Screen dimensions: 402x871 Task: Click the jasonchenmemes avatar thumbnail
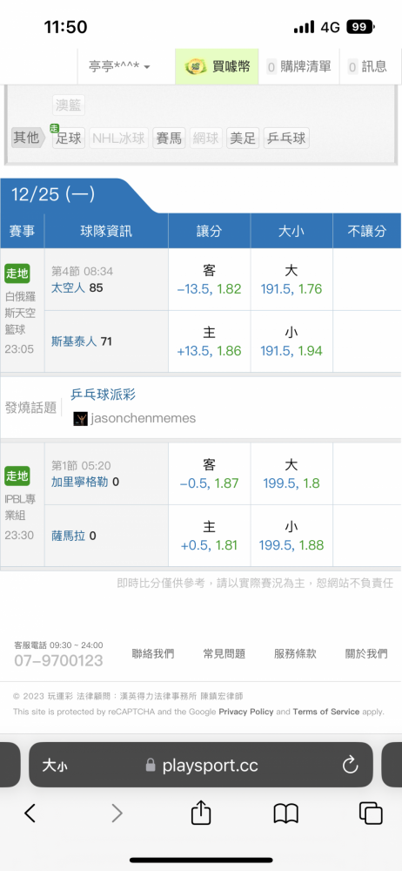point(80,418)
